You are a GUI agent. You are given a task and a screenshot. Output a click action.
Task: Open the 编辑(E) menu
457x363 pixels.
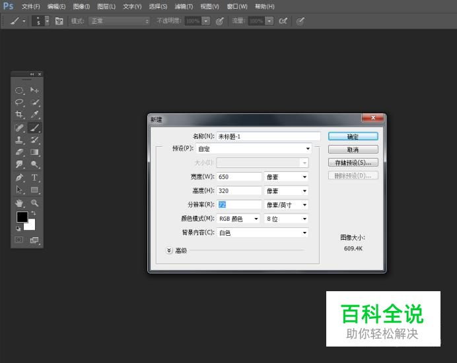[57, 7]
